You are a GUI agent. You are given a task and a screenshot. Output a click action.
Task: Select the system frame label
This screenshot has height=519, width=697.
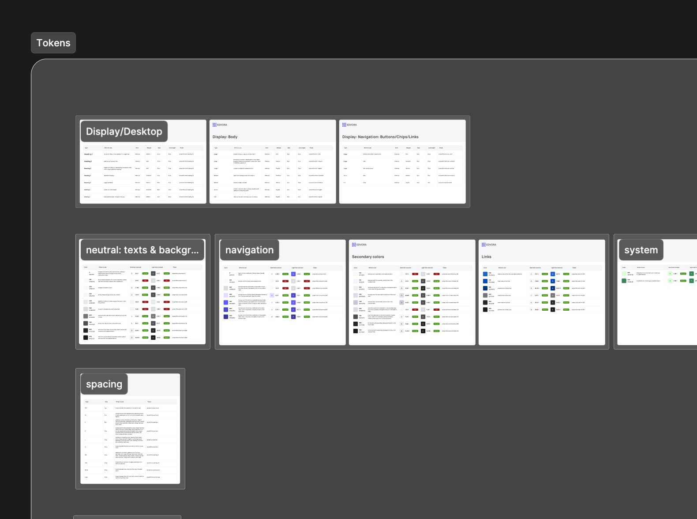(641, 250)
